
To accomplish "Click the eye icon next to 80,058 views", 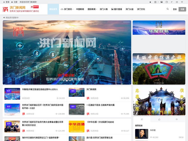I will point(122,98).
